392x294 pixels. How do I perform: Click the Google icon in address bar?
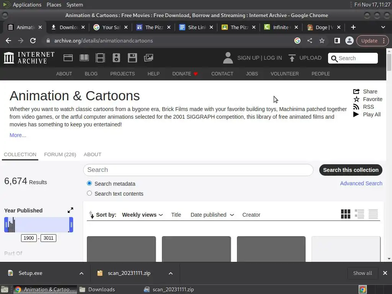point(297,41)
